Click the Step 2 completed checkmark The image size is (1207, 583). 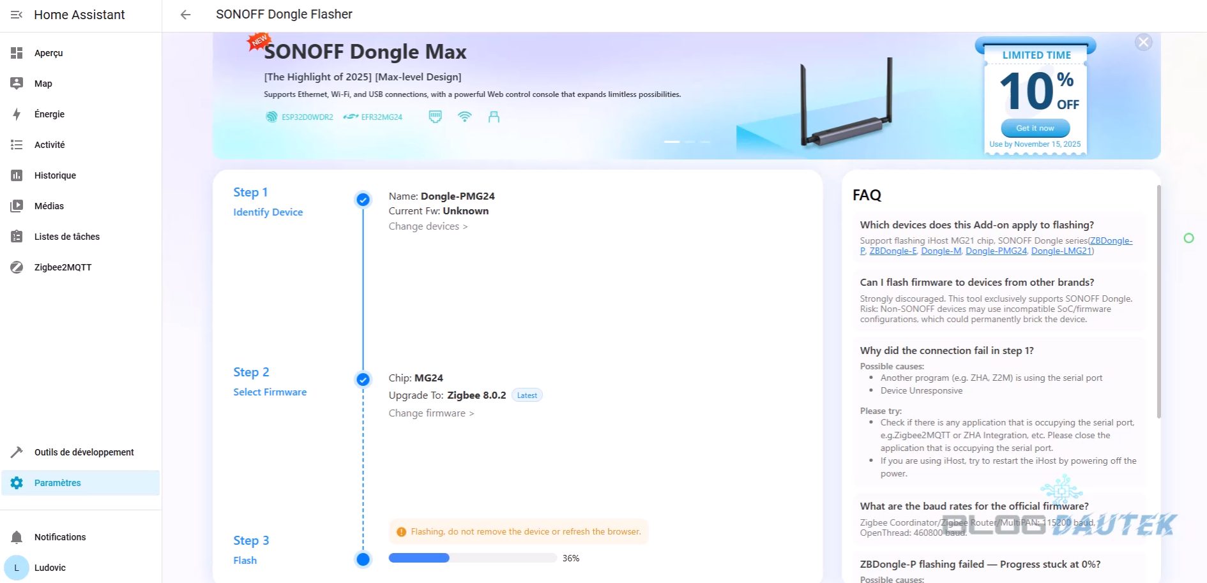[363, 380]
